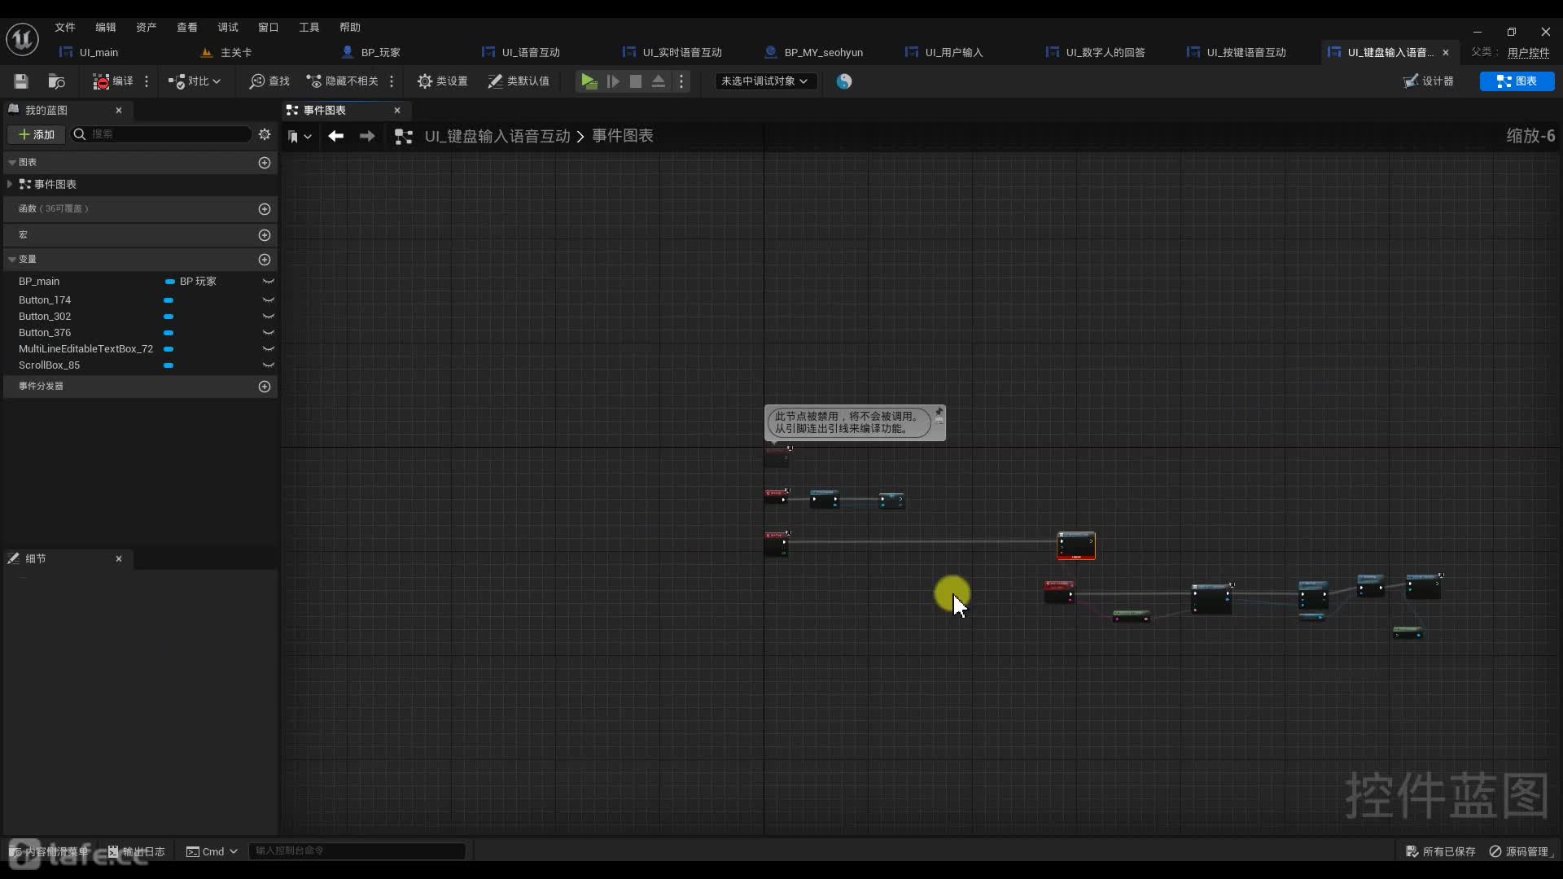Open 隐藏不相关 options three-dot menu

[392, 81]
